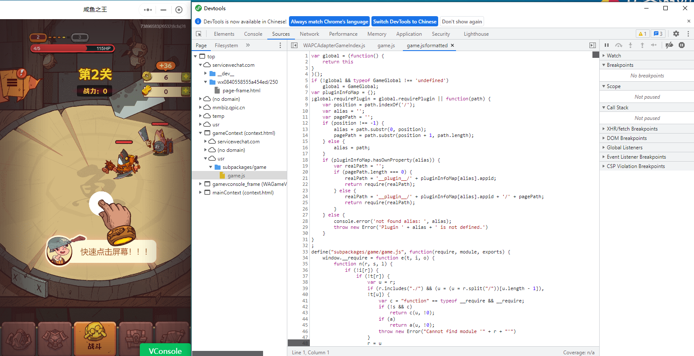Close the game.js:formatted tab
This screenshot has width=694, height=356.
pos(452,45)
